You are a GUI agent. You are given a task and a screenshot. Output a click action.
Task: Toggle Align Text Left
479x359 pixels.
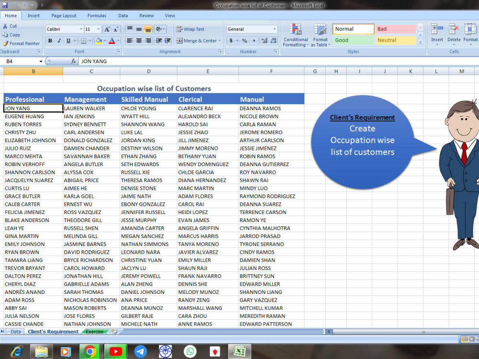130,41
